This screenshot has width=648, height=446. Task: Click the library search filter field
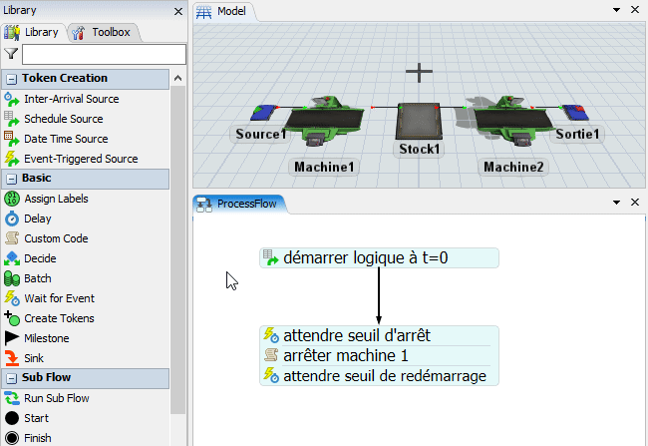(x=104, y=54)
